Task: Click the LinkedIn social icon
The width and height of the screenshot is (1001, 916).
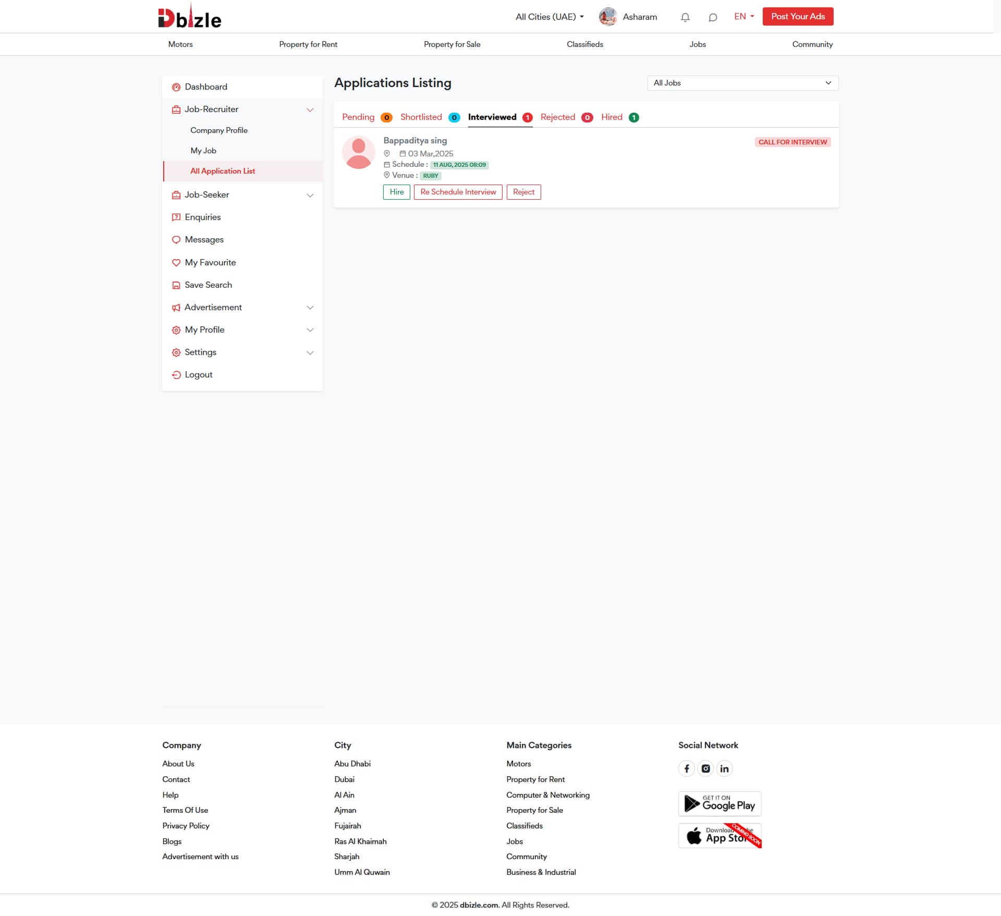Action: pos(724,768)
